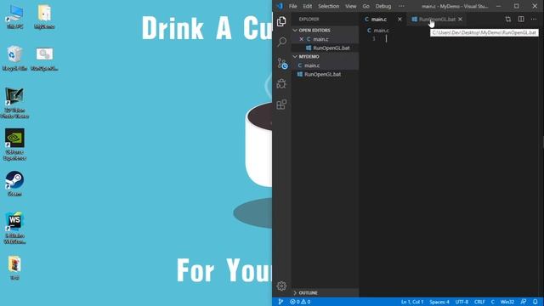The height and width of the screenshot is (306, 544).
Task: Click the Split Editor icon
Action: click(x=521, y=19)
